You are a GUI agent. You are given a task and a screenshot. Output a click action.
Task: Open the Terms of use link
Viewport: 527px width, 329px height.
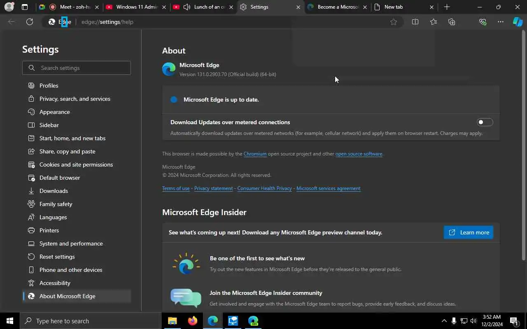tap(176, 188)
